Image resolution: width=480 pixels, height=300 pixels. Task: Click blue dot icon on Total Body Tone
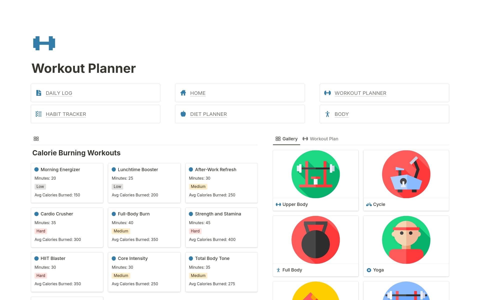[x=191, y=258]
